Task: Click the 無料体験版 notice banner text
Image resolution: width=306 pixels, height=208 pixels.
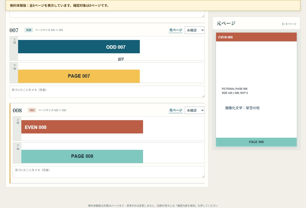Action: [59, 5]
